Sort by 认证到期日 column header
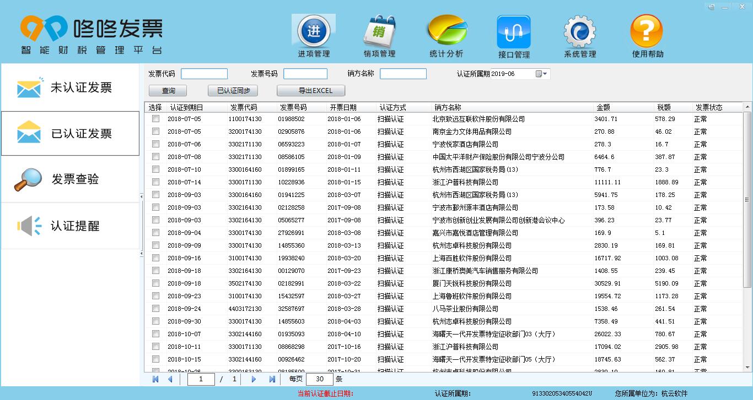This screenshot has height=400, width=753. tap(186, 107)
